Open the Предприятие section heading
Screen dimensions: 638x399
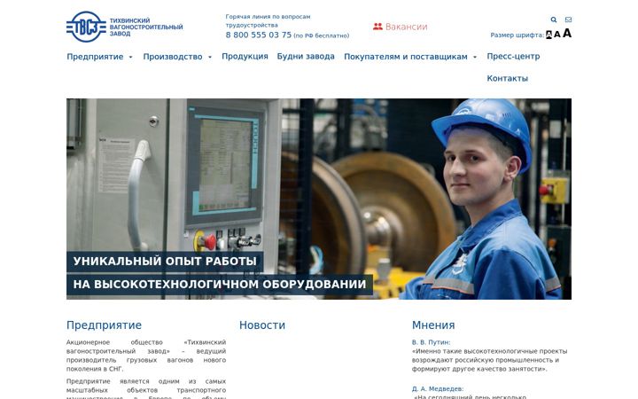[105, 325]
